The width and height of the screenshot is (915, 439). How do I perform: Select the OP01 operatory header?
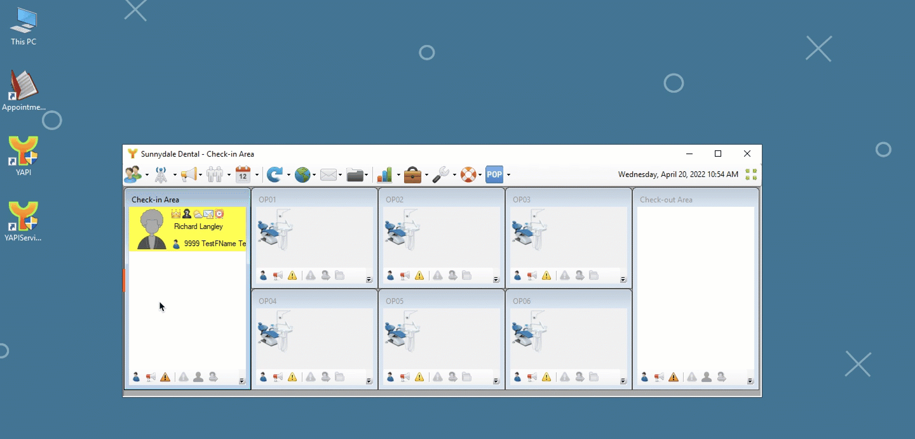[315, 199]
